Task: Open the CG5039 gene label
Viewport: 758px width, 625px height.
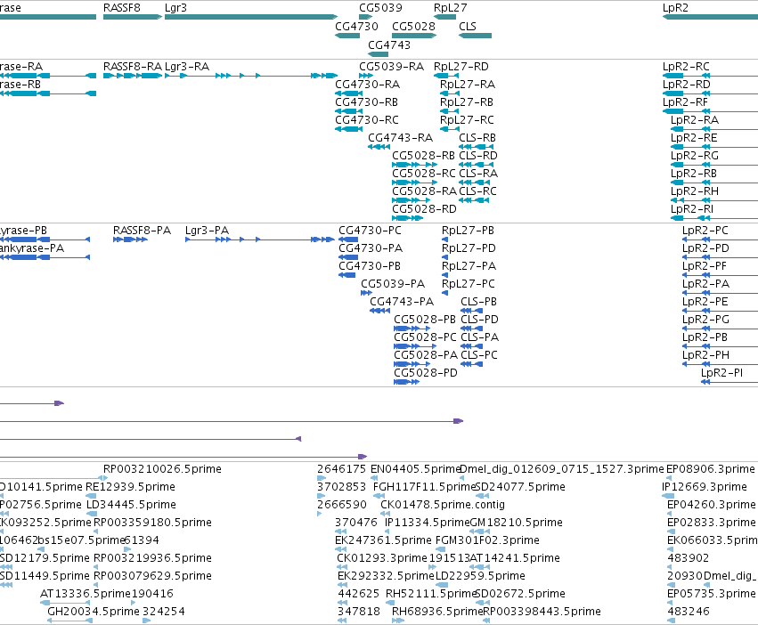Action: click(380, 8)
